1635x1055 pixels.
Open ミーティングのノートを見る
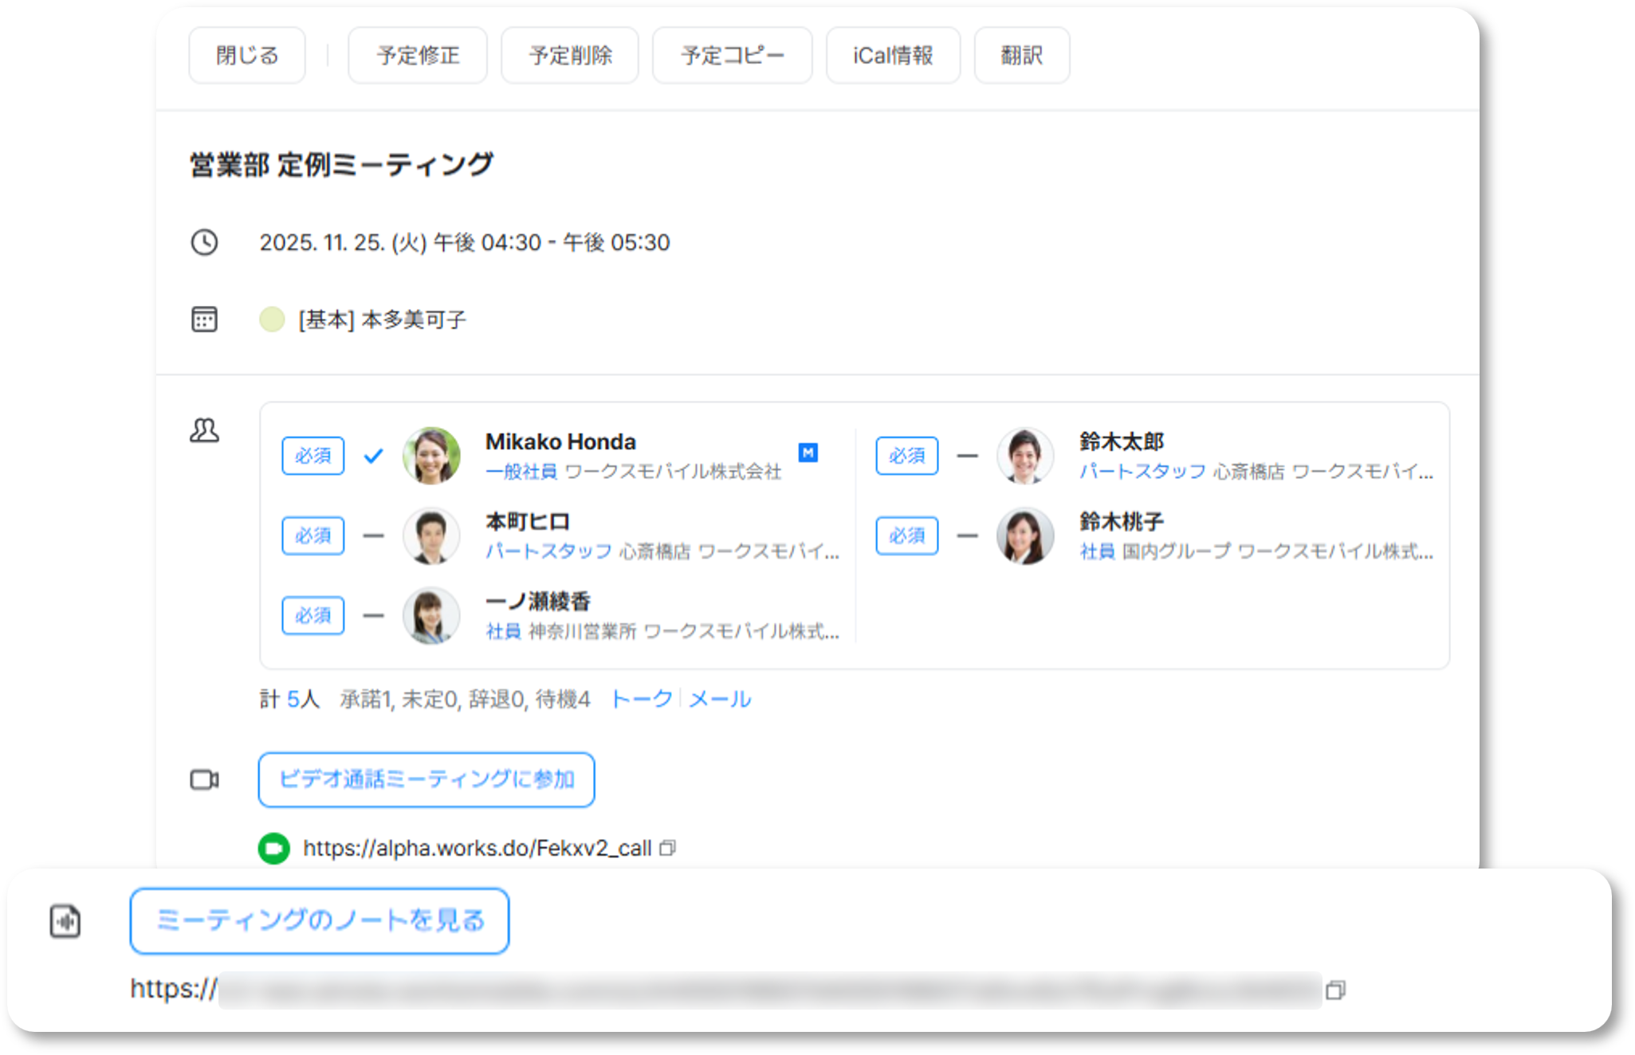[320, 921]
